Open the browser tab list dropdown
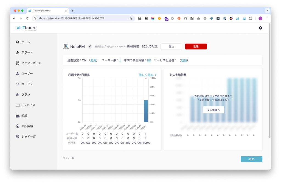The height and width of the screenshot is (183, 281). click(267, 10)
